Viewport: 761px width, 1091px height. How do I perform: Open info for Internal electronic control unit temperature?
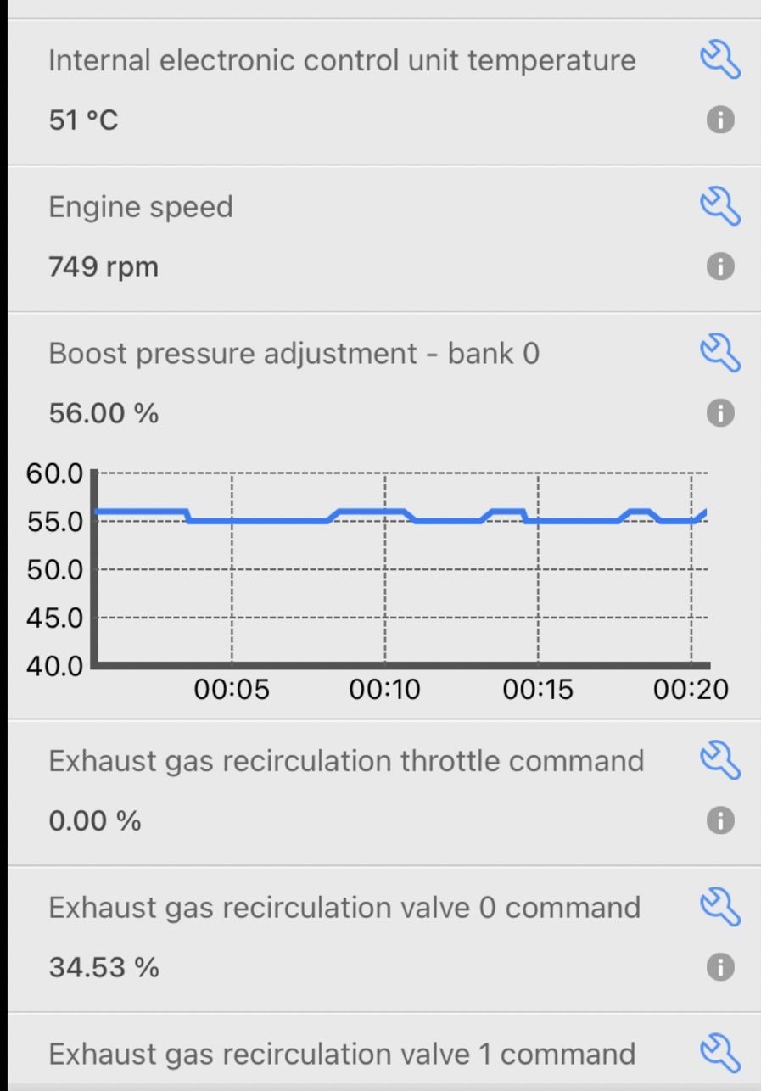point(720,120)
